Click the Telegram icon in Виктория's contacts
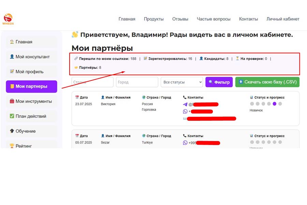 (x=185, y=104)
